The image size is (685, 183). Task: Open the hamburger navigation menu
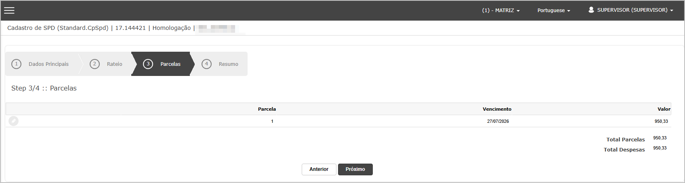9,11
